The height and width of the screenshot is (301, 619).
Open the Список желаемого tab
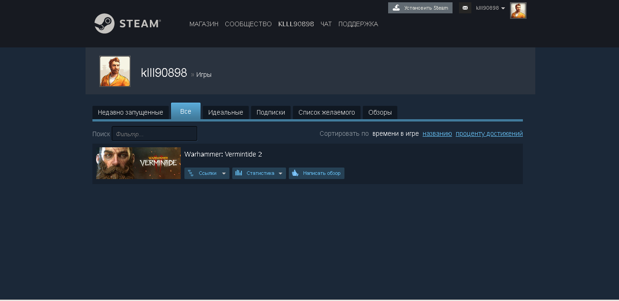pos(327,112)
